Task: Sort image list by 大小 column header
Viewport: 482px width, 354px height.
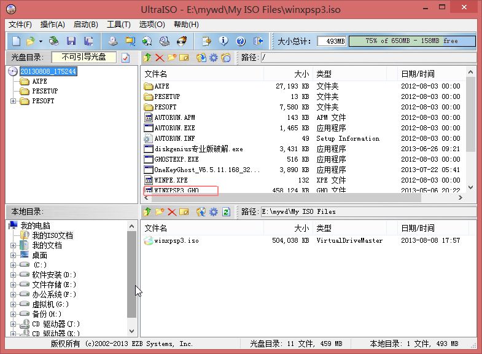Action: 289,74
